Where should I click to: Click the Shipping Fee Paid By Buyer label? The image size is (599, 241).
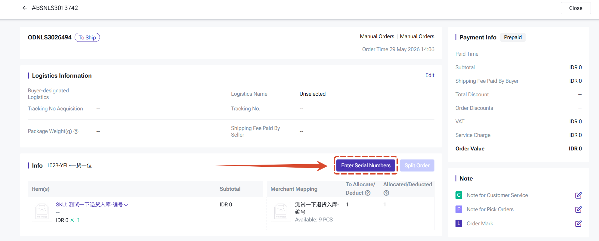coord(487,81)
